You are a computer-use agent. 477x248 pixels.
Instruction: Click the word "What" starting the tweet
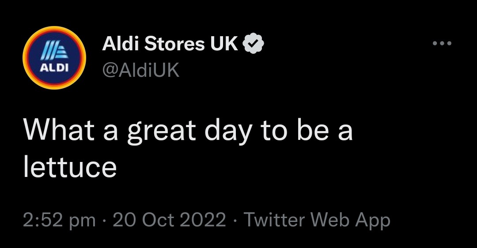coord(59,131)
